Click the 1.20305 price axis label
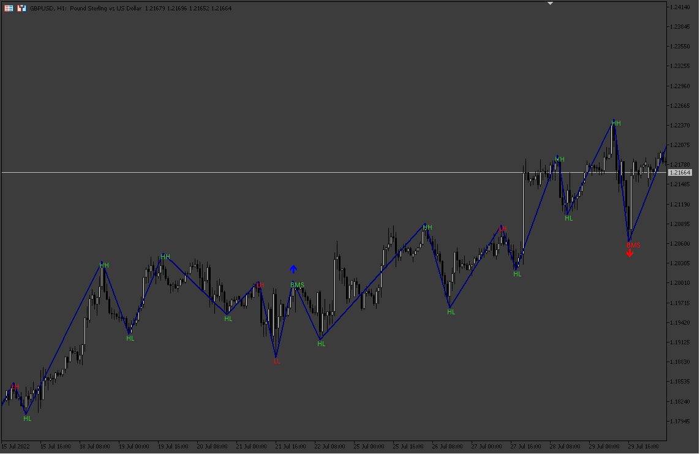The image size is (700, 454). click(x=680, y=263)
